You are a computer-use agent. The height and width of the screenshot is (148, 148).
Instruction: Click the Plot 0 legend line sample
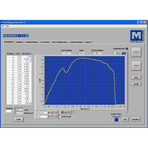[x=124, y=53]
